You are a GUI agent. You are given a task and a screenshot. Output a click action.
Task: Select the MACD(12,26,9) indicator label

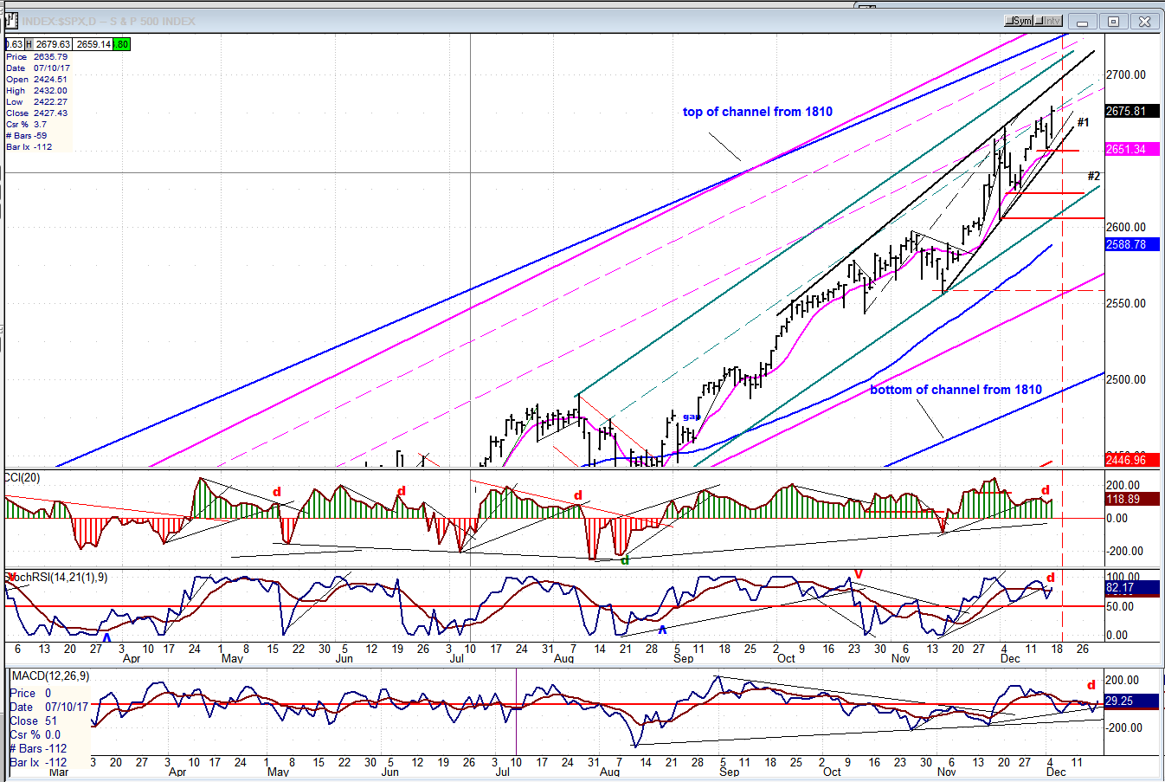pyautogui.click(x=49, y=675)
